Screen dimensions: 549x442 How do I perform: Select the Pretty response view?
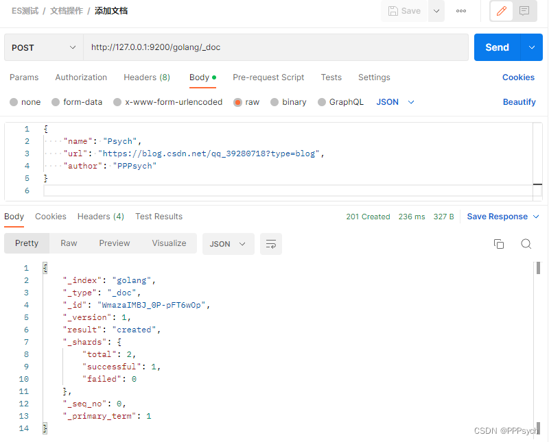click(27, 243)
